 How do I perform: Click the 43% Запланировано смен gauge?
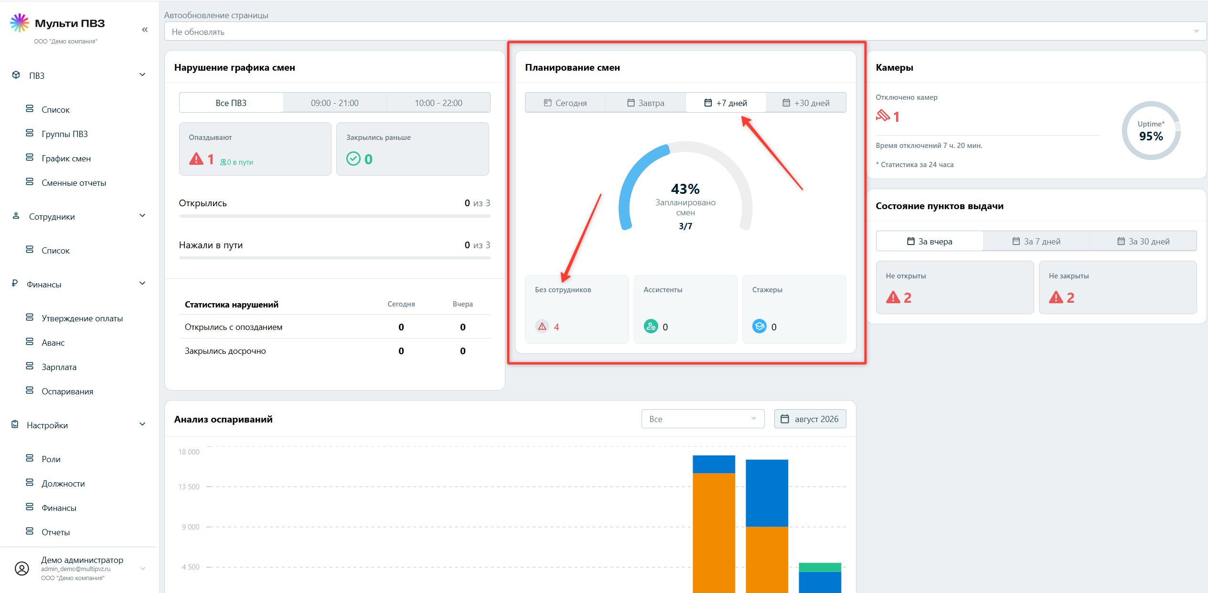pyautogui.click(x=685, y=186)
